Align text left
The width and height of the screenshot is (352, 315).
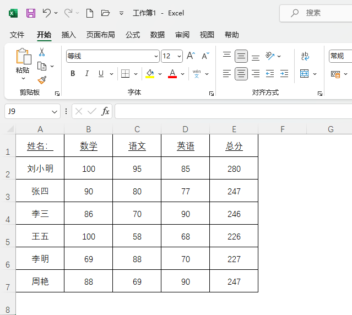coord(227,74)
